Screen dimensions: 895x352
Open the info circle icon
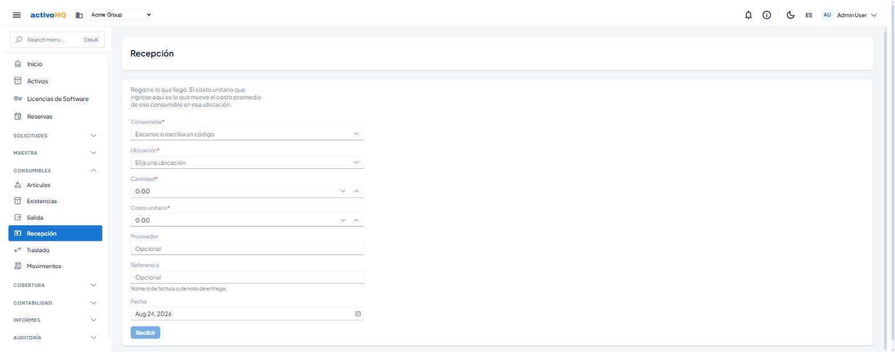pos(767,15)
